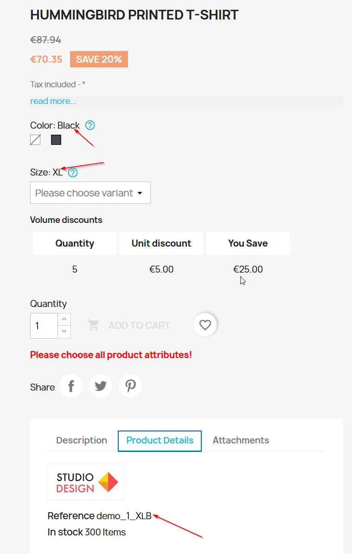352x554 pixels.
Task: Select the black color swatch
Action: pos(56,140)
